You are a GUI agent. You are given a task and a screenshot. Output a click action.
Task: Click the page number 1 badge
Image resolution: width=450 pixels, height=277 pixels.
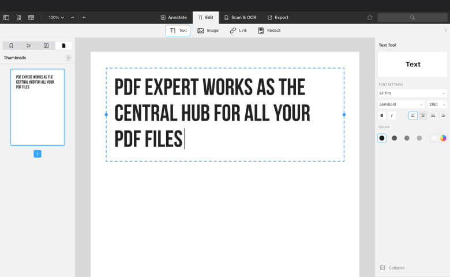coord(37,154)
